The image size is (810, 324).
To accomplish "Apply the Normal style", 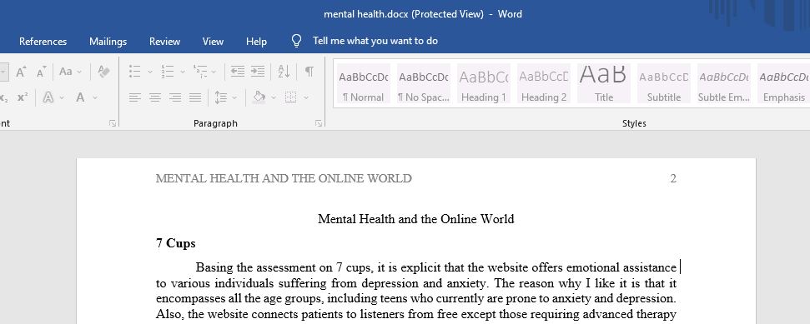I will (x=364, y=83).
